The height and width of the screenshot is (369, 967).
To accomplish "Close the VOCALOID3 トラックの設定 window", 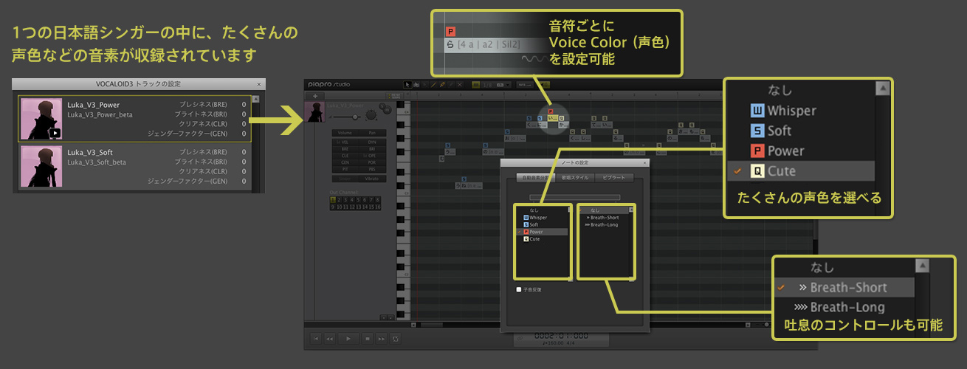I will pyautogui.click(x=258, y=84).
